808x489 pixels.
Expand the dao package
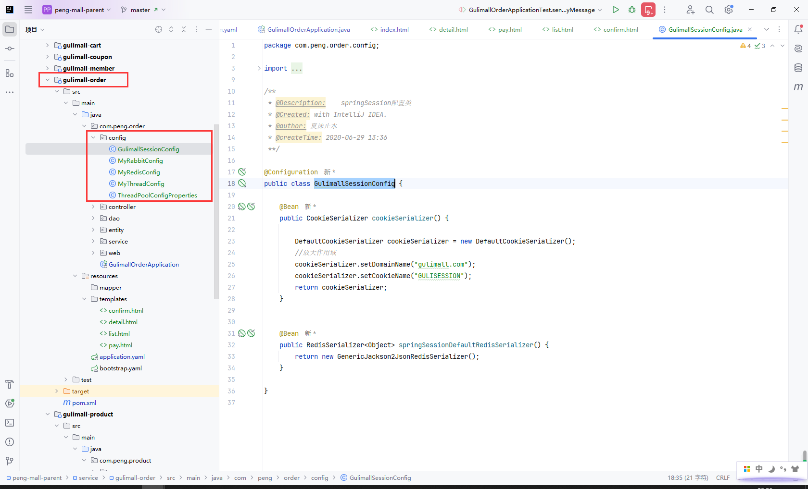tap(93, 218)
